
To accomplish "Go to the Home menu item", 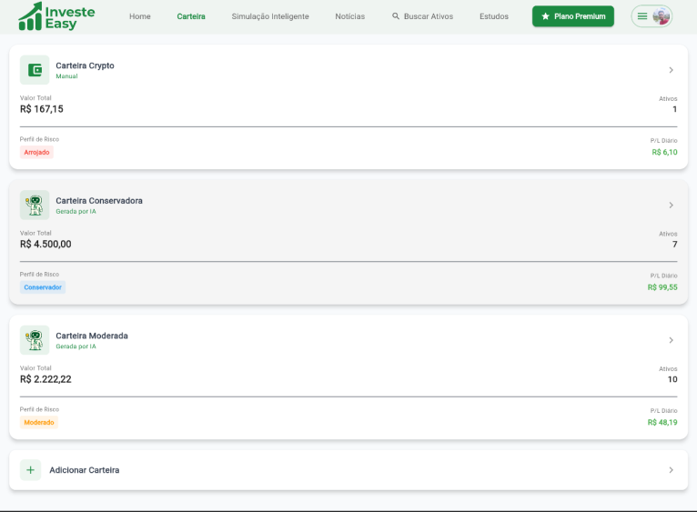I will pyautogui.click(x=140, y=16).
